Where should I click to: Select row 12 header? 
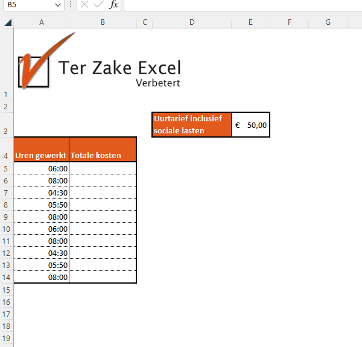[x=7, y=253]
